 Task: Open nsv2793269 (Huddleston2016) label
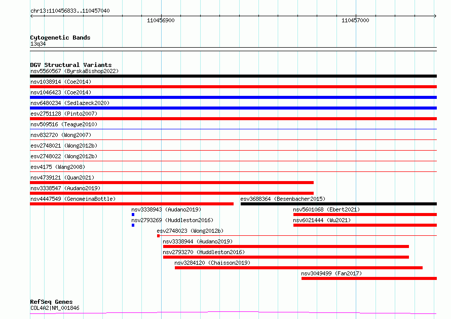[x=172, y=220]
